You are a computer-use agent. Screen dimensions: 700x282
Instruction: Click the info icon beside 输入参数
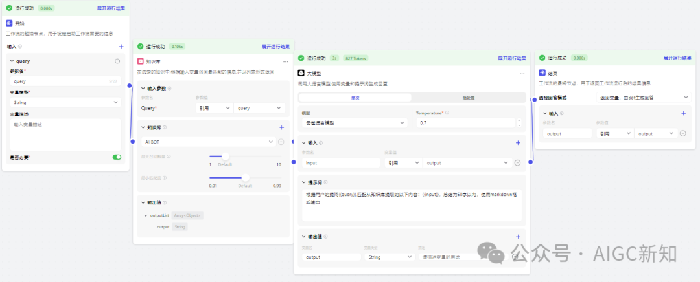pos(169,88)
